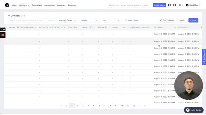This screenshot has height=115, width=206.
Task: Select page 1 in pagination
Action: point(72,106)
